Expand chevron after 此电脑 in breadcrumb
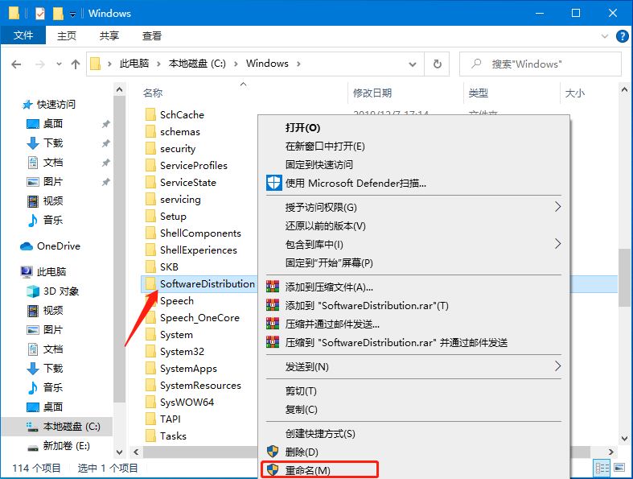The image size is (633, 479). (158, 64)
